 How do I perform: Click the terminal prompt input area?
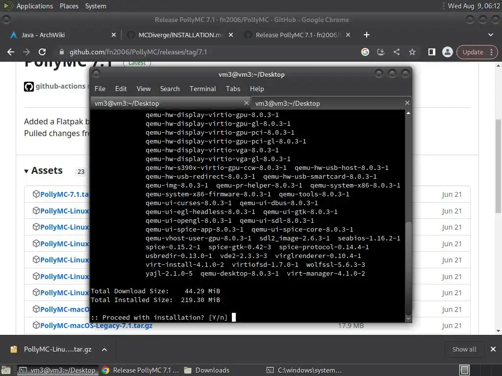click(234, 317)
